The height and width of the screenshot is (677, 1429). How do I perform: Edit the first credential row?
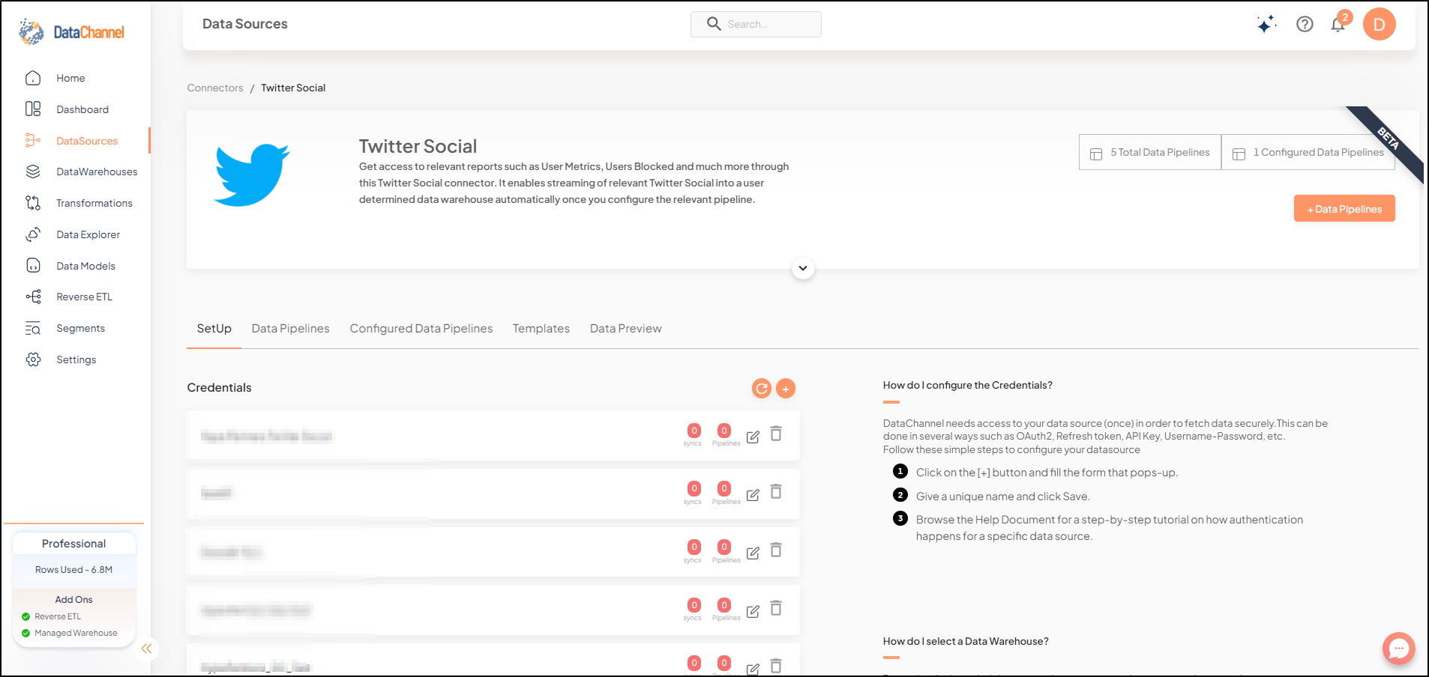click(x=753, y=437)
